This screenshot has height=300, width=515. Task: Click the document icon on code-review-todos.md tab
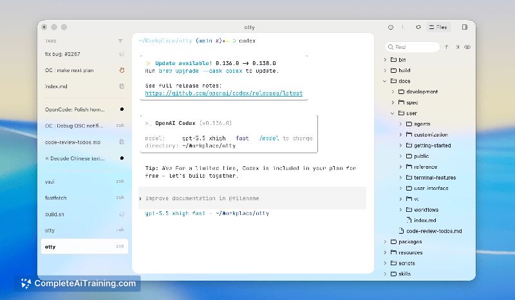pos(122,142)
